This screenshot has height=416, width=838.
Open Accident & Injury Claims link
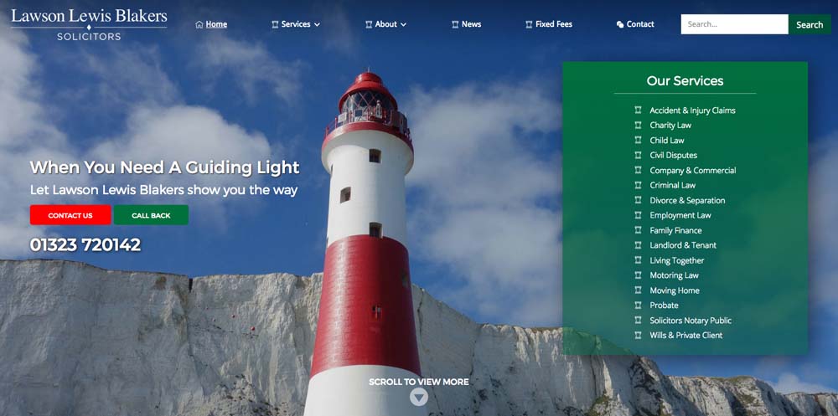693,110
